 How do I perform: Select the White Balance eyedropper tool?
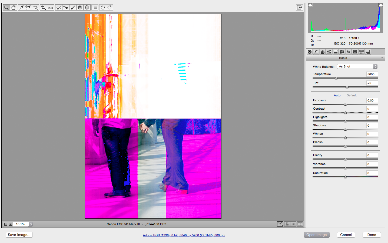click(x=21, y=7)
